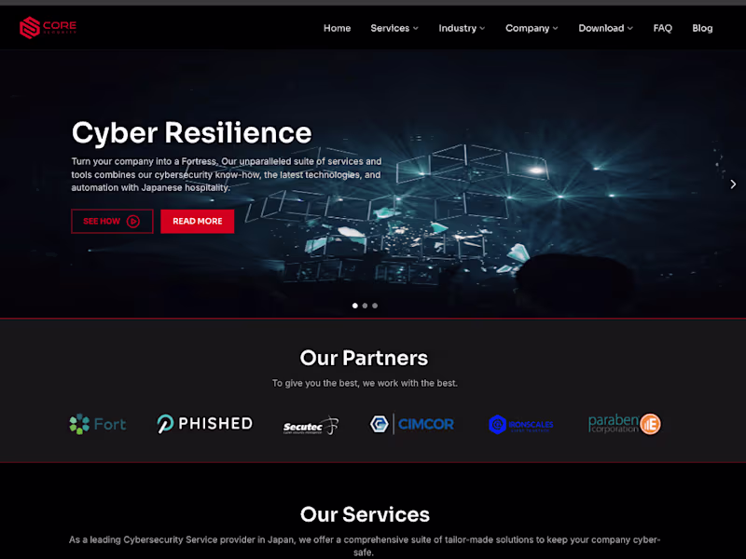Go to the Home page
The width and height of the screenshot is (746, 559).
(337, 28)
